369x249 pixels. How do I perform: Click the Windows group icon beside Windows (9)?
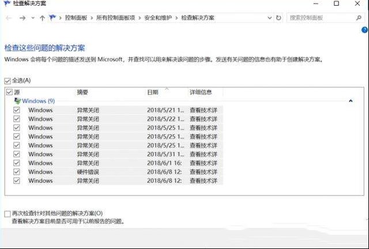pyautogui.click(x=17, y=101)
